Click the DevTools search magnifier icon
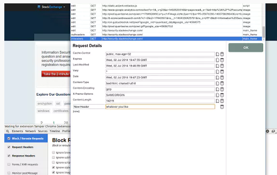The width and height of the screenshot is (277, 175). click(x=7, y=131)
